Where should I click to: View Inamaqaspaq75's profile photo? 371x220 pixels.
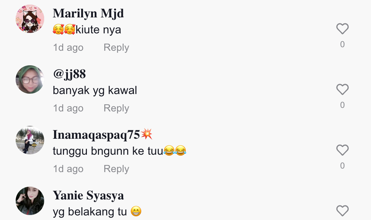click(x=30, y=140)
